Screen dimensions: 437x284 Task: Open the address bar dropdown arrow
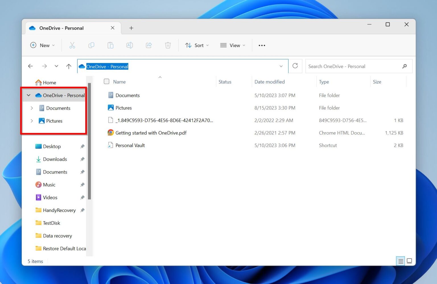point(281,66)
